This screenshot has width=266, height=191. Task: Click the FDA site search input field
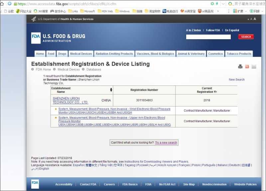208,37
